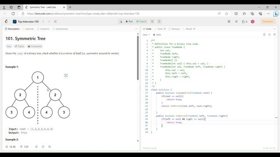Open Edge favorites list icon
Image resolution: width=280 pixels, height=157 pixels.
(244, 14)
